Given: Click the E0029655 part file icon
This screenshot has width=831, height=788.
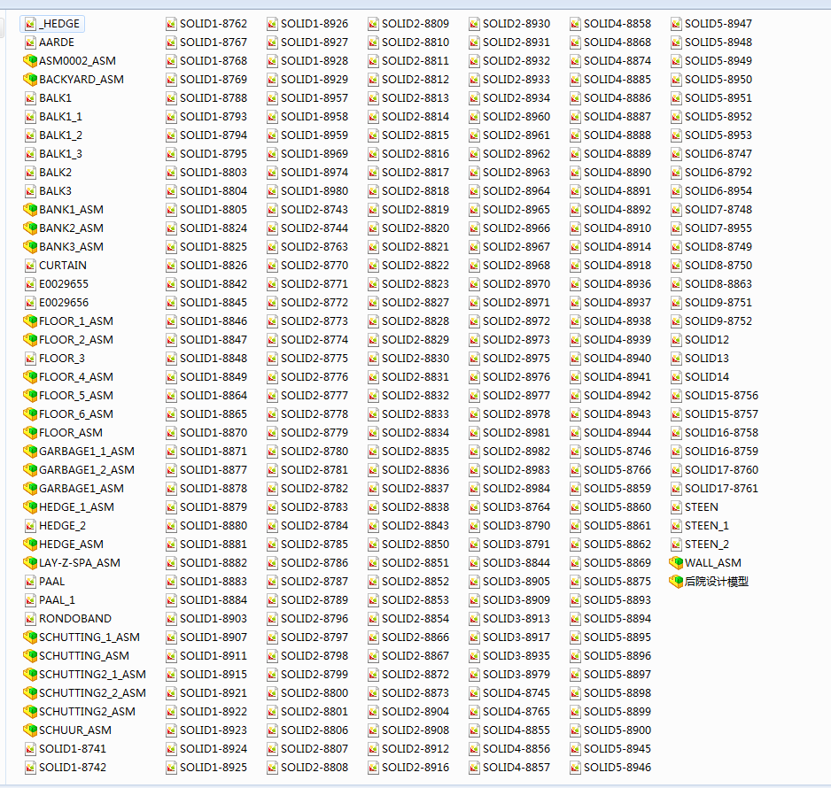Looking at the screenshot, I should (30, 284).
